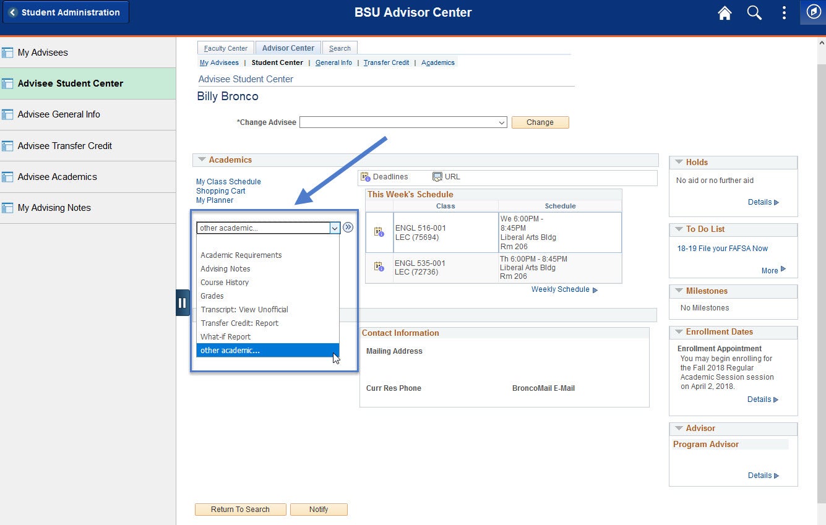Switch to the Search tab
826x525 pixels.
(340, 48)
